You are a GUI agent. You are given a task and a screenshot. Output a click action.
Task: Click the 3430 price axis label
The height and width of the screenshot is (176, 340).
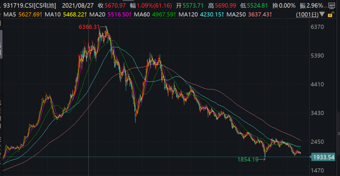(317, 113)
